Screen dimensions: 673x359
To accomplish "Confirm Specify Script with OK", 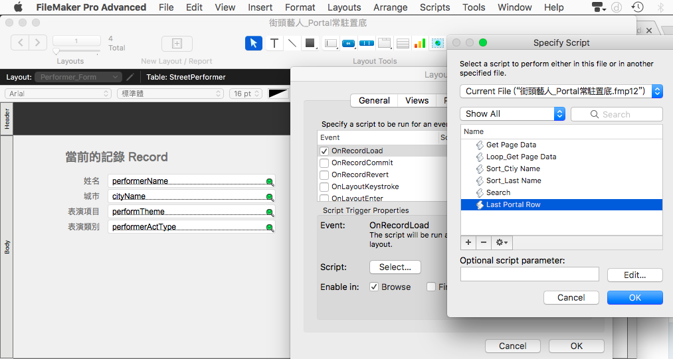I will coord(635,298).
